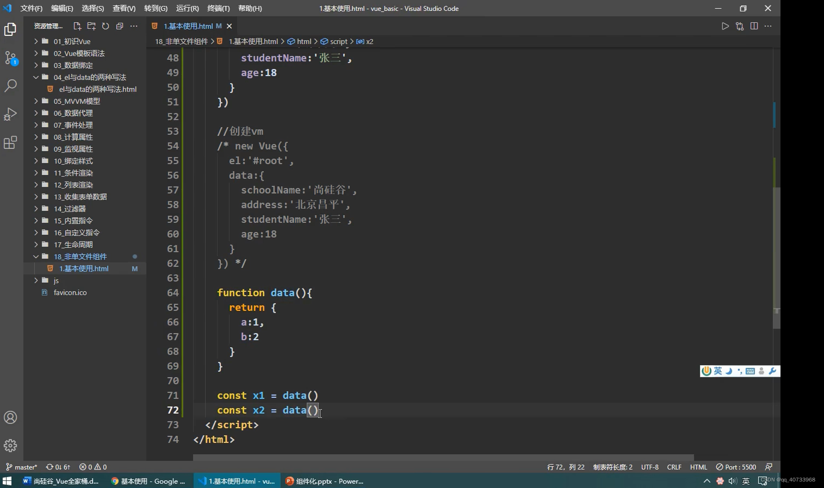Toggle volume speaker icon in system tray

pos(733,481)
